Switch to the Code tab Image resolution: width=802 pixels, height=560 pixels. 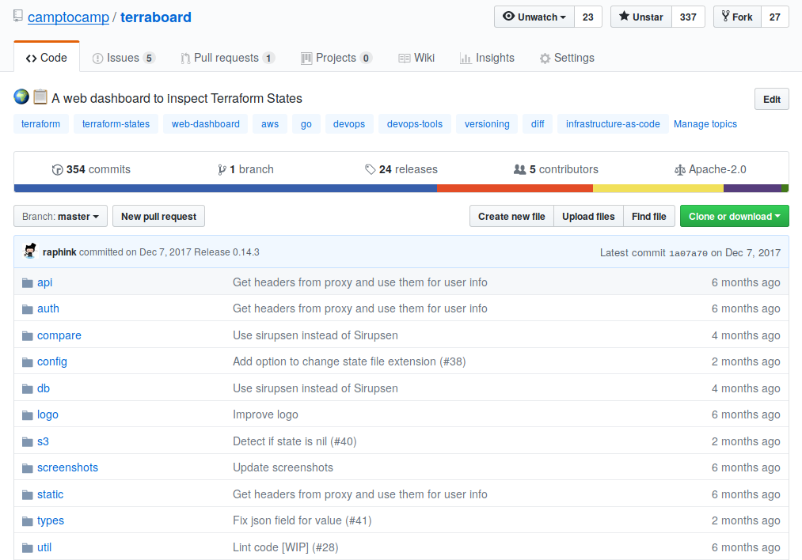(47, 58)
